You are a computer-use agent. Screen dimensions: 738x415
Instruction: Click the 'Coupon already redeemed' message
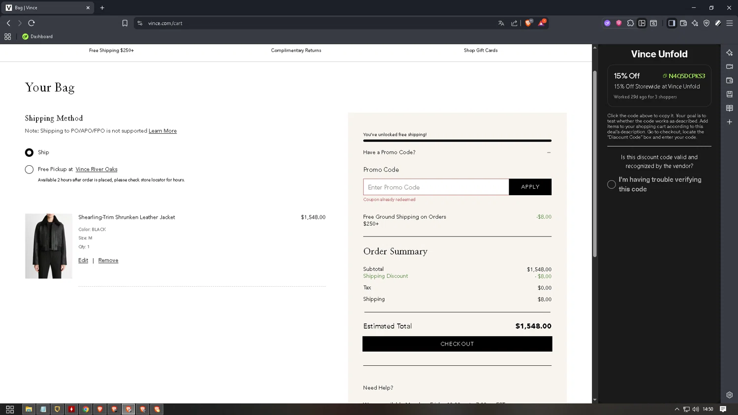(389, 200)
